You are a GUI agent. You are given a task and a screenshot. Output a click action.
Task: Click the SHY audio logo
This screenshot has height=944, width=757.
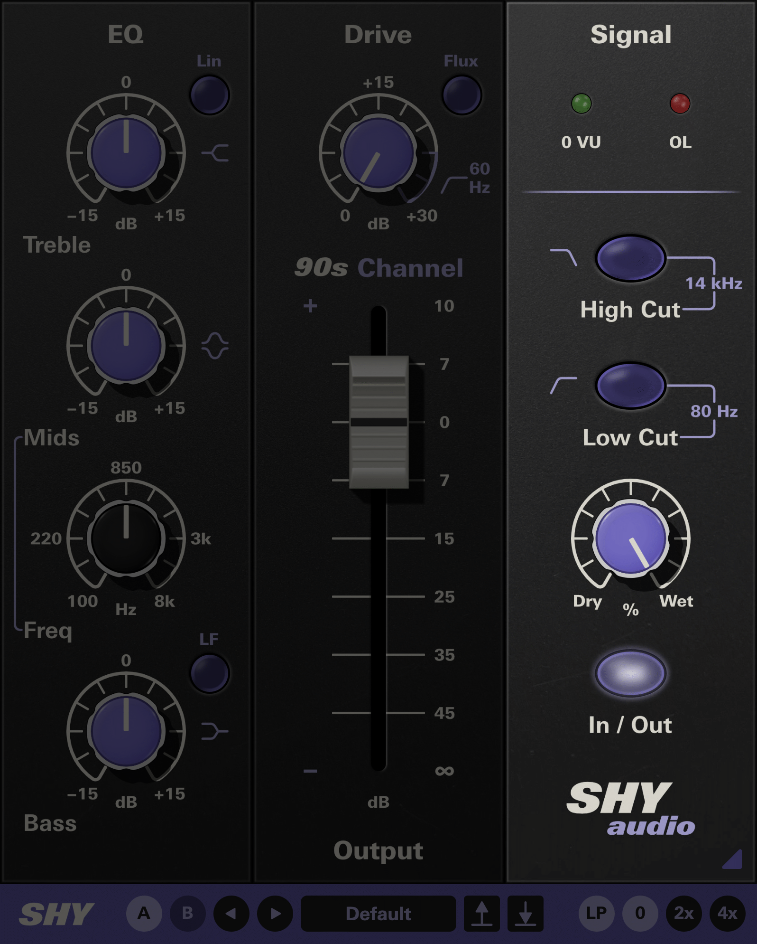(x=631, y=809)
